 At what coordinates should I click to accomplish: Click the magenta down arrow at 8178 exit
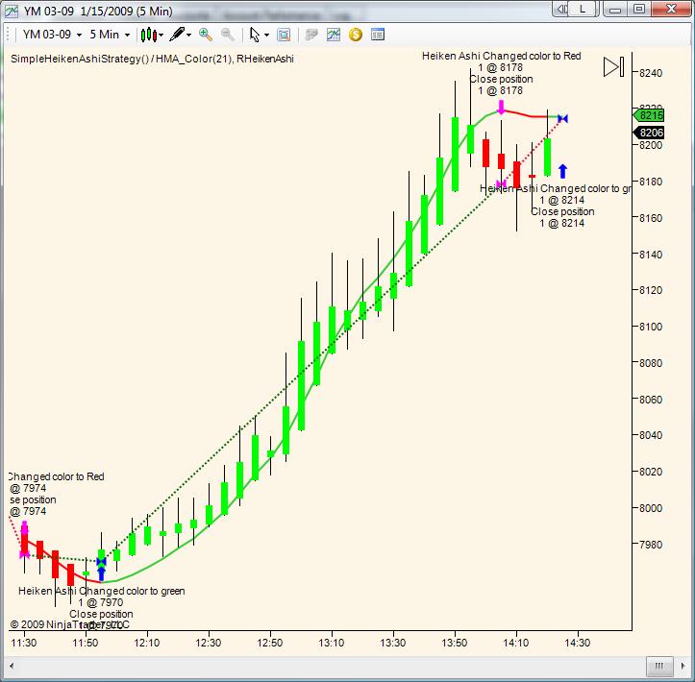pyautogui.click(x=501, y=108)
